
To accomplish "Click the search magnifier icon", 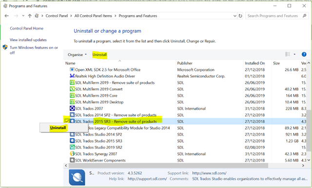I will pos(304,16).
